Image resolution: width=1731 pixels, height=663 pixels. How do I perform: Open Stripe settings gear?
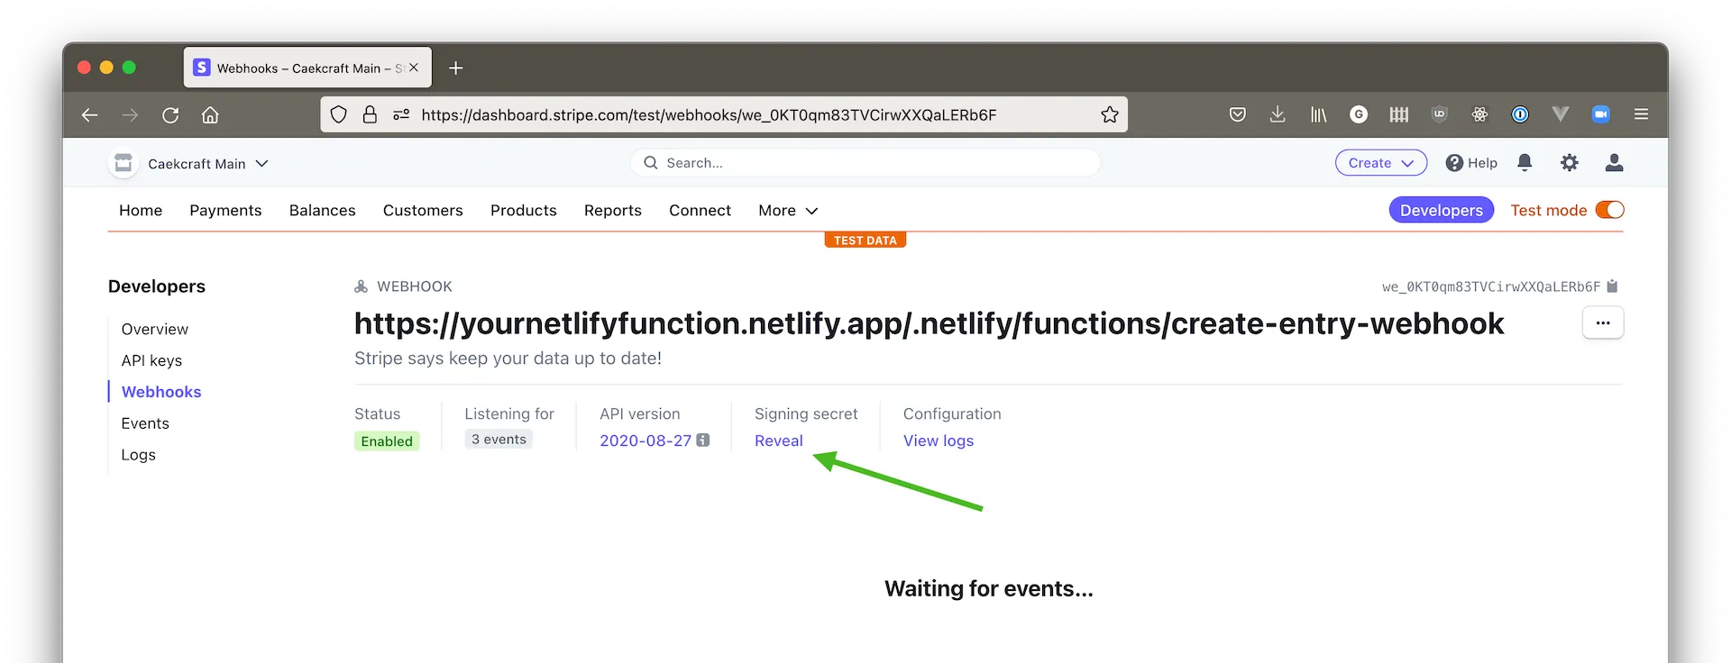[x=1570, y=162]
